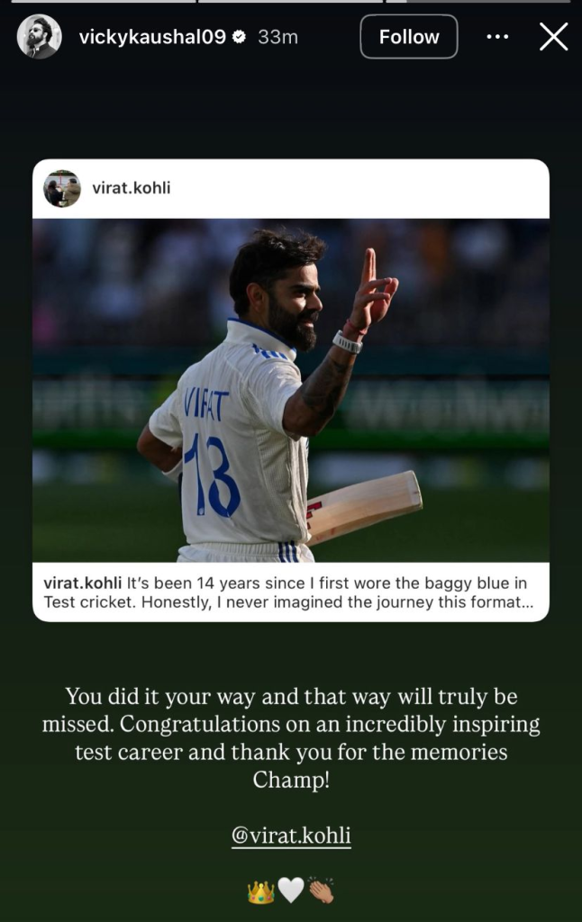Click the blue verified badge next to vickykaushal09
Image resolution: width=582 pixels, height=922 pixels.
coord(239,37)
